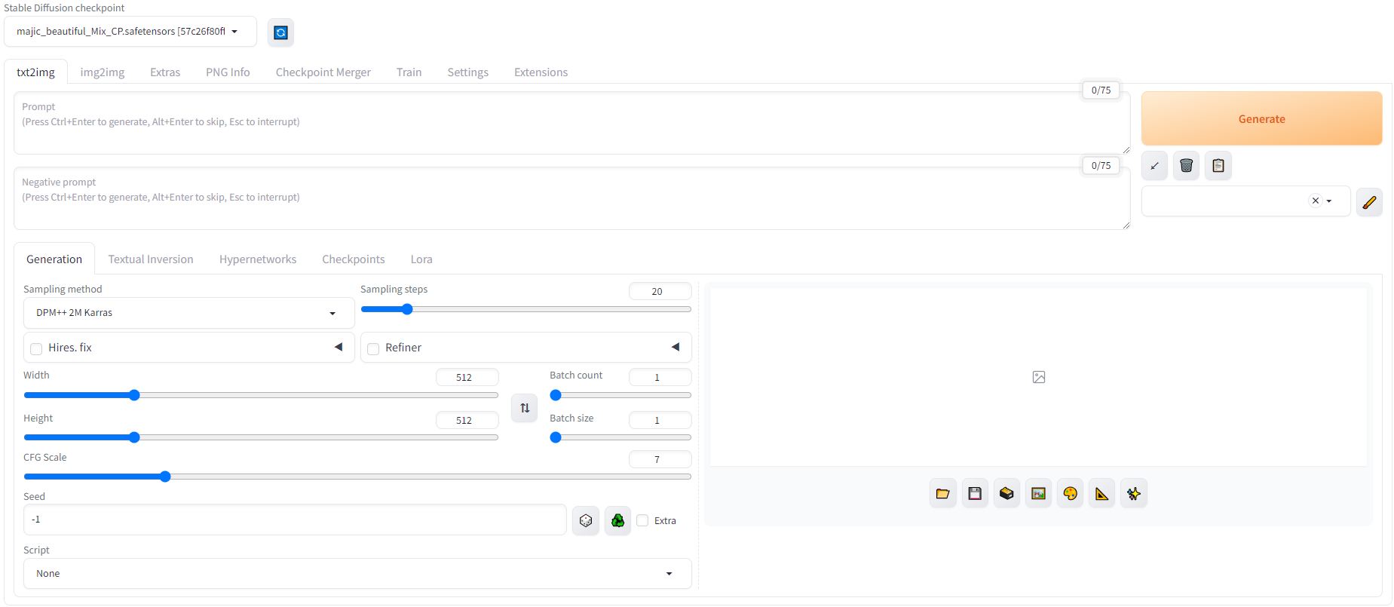Send the image to img2img with the picture icon

pos(1038,494)
